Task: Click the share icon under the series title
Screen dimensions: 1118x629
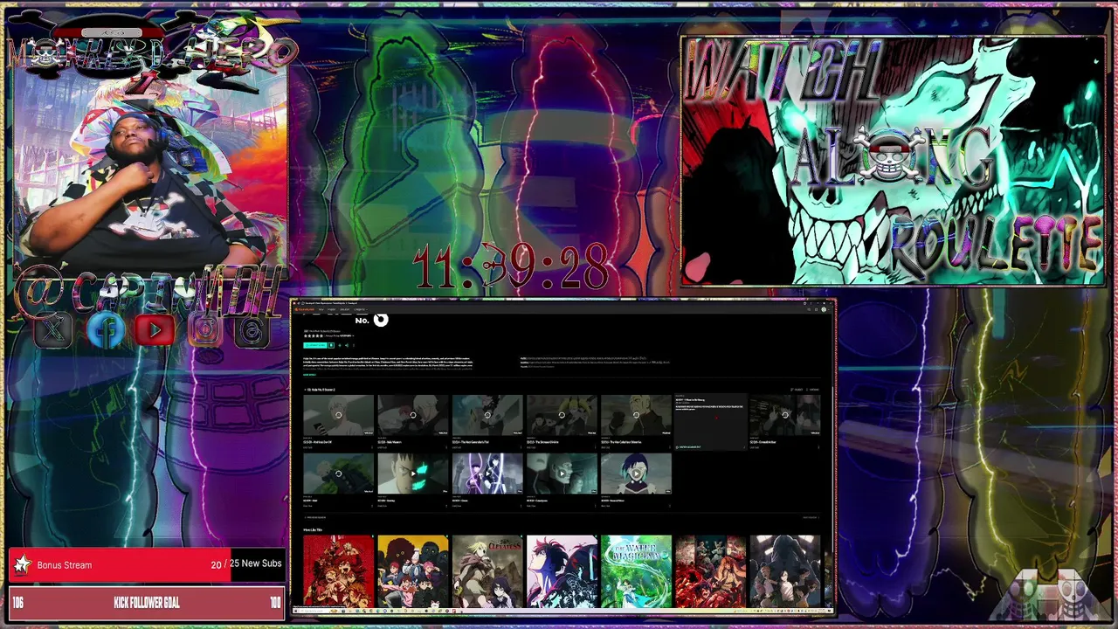Action: (347, 345)
